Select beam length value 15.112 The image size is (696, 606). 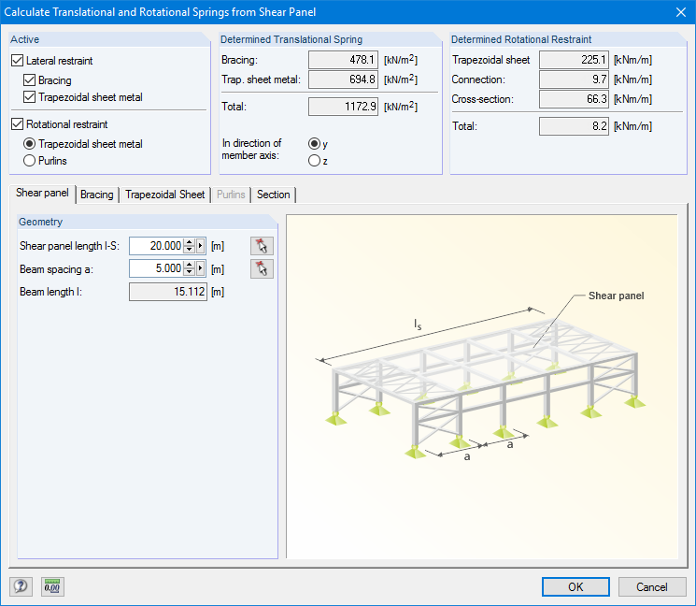[168, 292]
